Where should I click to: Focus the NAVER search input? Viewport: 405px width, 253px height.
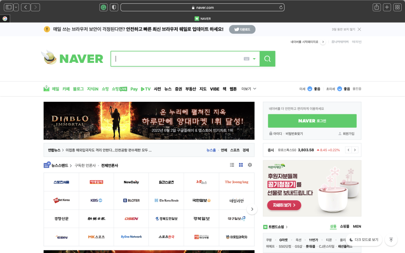click(178, 59)
